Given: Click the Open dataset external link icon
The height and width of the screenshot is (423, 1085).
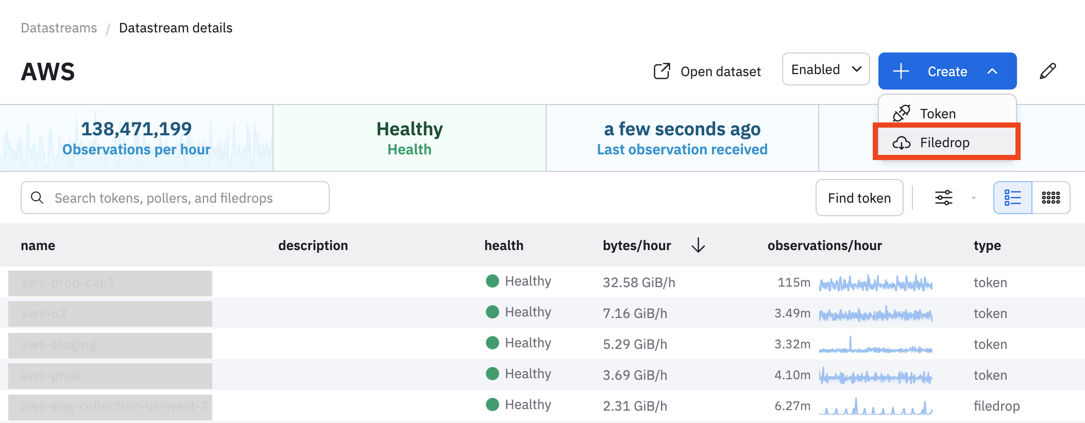Looking at the screenshot, I should coord(662,71).
